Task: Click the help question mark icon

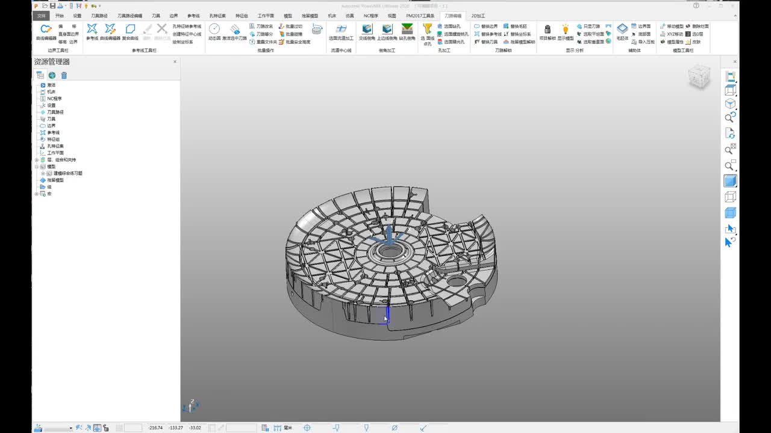Action: click(696, 5)
